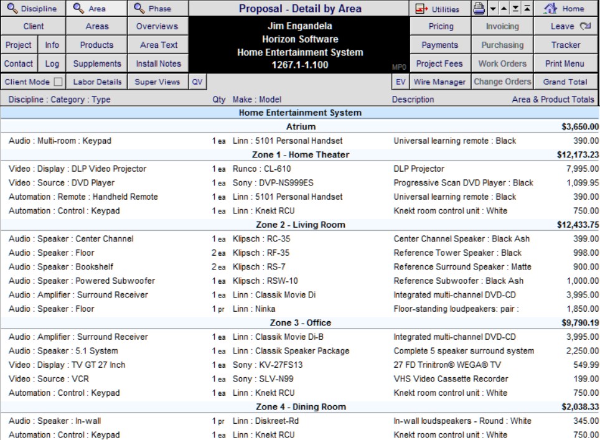Switch to the Products view
This screenshot has width=600, height=440.
pos(97,45)
